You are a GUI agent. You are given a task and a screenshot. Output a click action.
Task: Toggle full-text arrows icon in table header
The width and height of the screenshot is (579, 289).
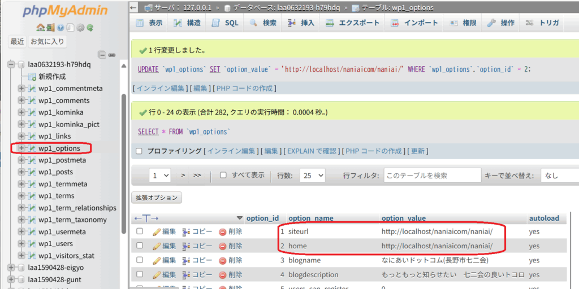(x=146, y=218)
